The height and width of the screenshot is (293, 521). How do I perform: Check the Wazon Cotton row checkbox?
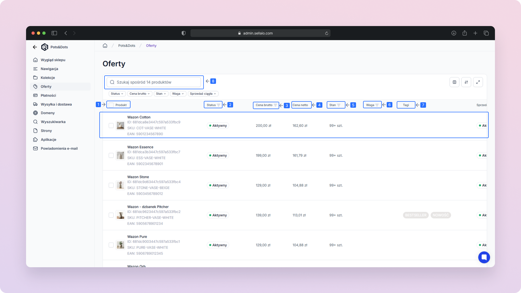[x=111, y=126]
